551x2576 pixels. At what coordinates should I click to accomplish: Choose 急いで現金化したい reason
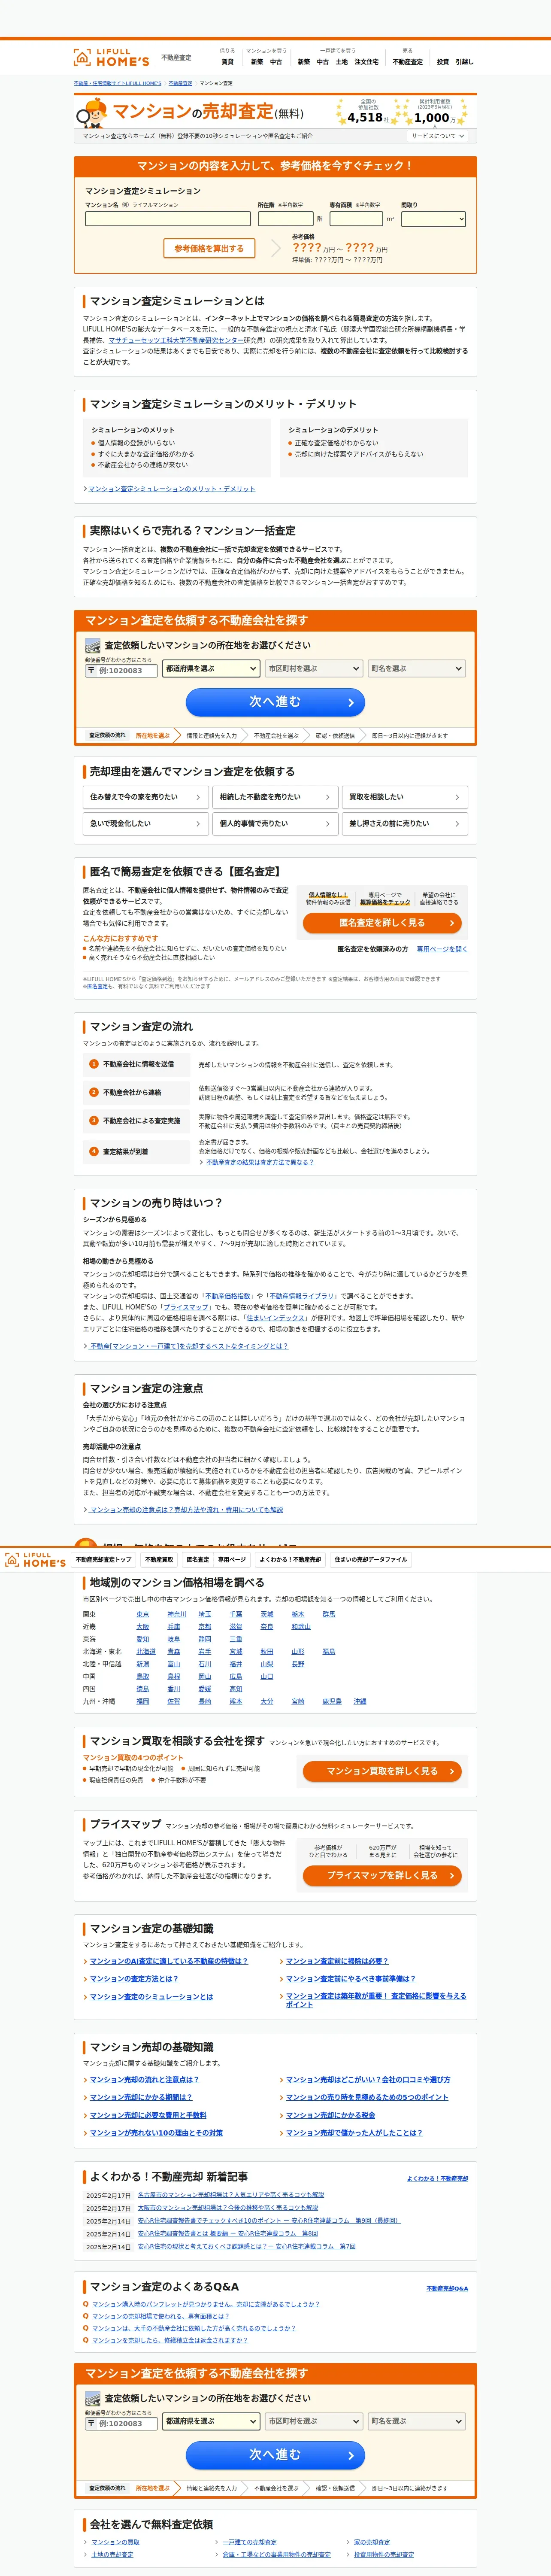click(145, 824)
